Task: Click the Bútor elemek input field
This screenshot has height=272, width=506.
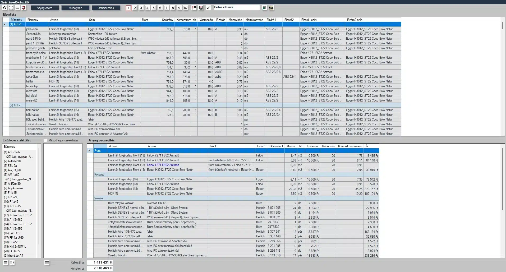Action: tap(236, 7)
